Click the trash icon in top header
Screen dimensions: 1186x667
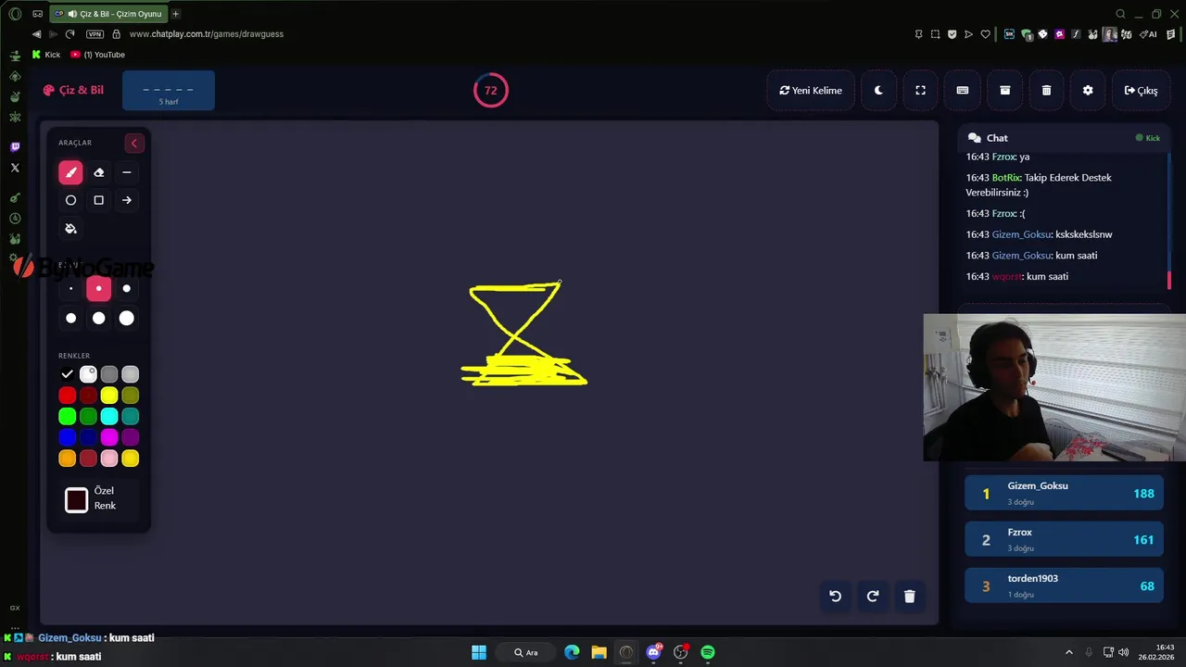[1046, 90]
